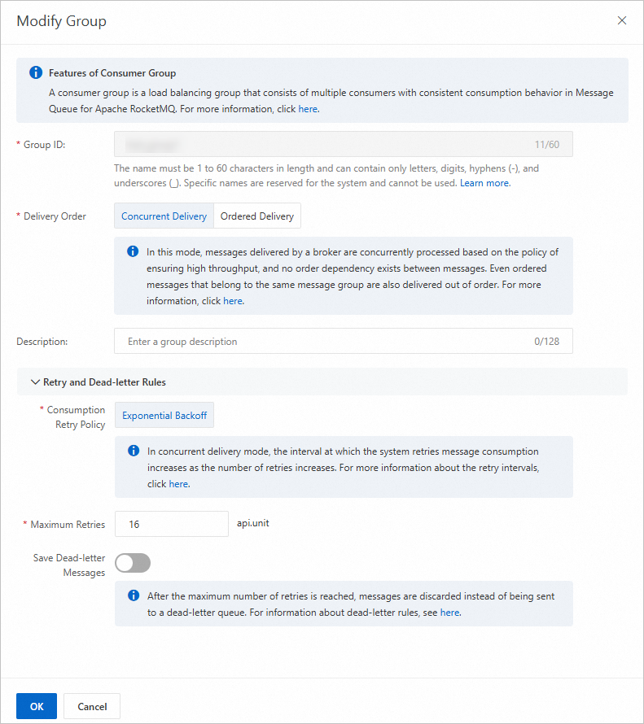Screen dimensions: 644x724
Task: Open 'here' link in Concurrent Delivery note
Action: tap(233, 301)
